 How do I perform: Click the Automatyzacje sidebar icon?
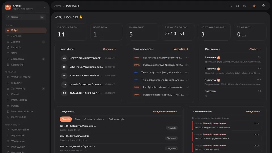pos(8,129)
